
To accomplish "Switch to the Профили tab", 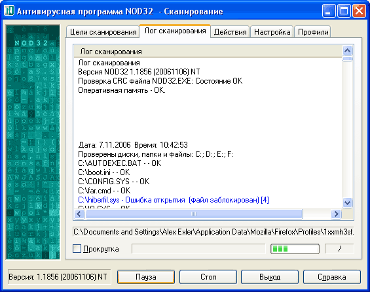I will point(312,32).
